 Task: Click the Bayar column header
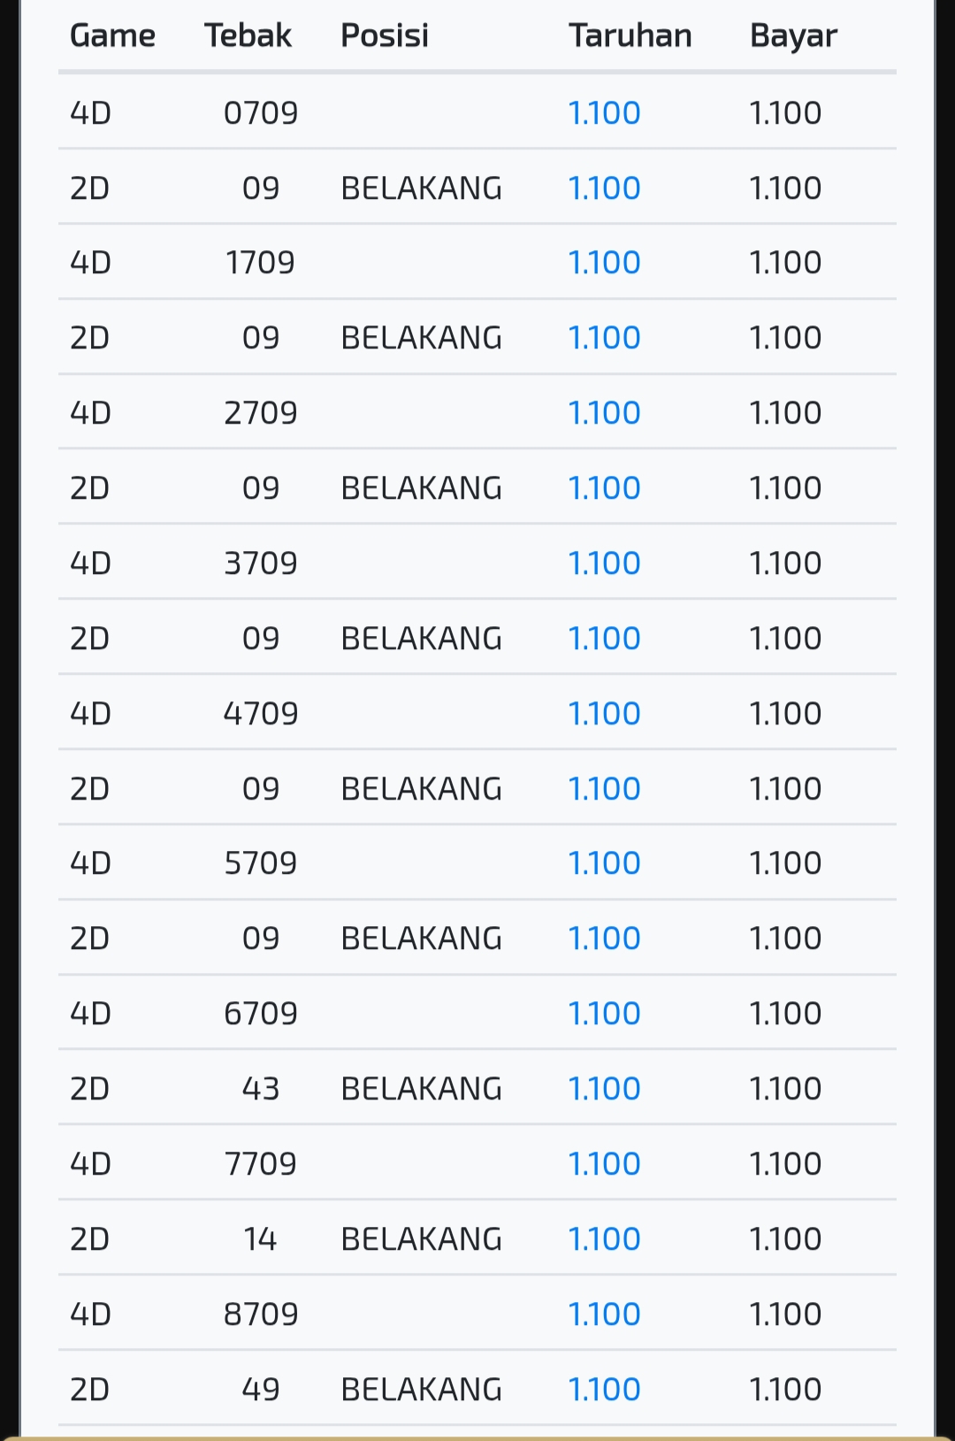click(x=793, y=35)
